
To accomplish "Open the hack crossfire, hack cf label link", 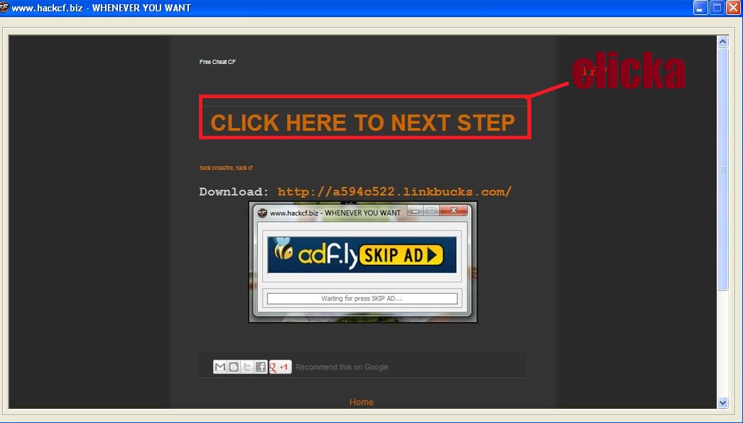I will point(226,168).
